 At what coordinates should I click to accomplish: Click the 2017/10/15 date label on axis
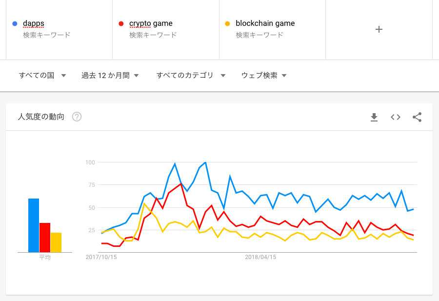[x=101, y=257]
